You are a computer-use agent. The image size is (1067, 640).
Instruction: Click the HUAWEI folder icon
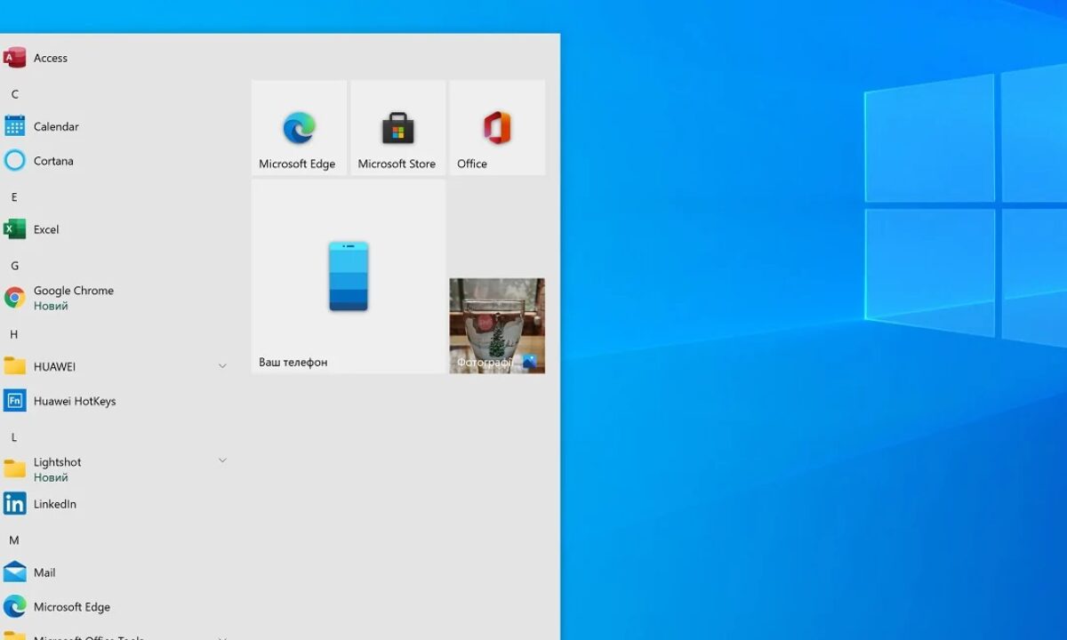click(14, 366)
